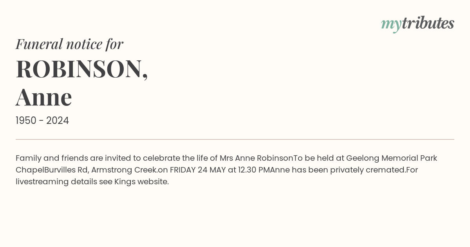470x247 pixels.
Task: Select the surname "ROBINSON," heading
Action: 82,69
